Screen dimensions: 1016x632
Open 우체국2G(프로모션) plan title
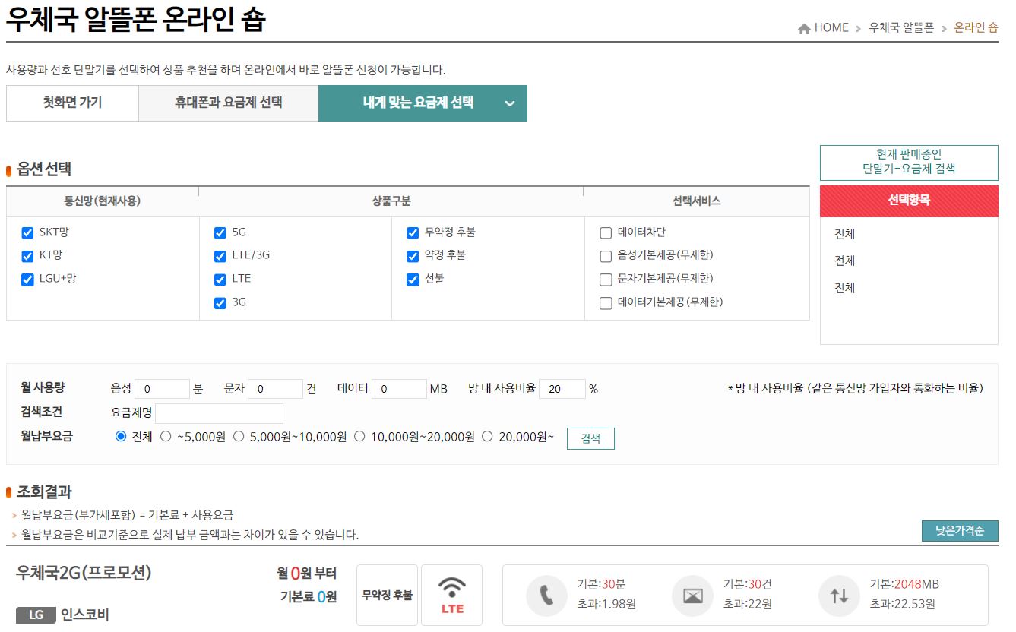pos(84,573)
